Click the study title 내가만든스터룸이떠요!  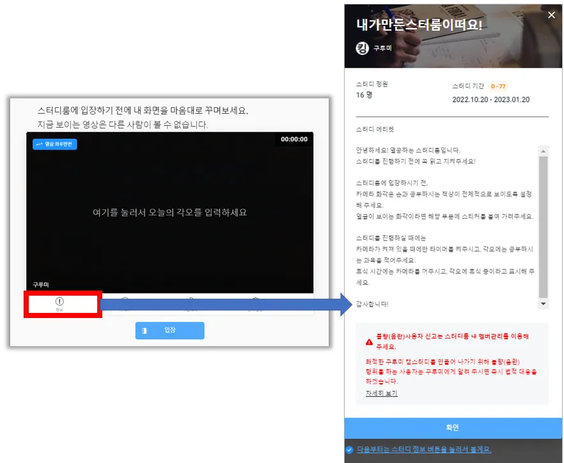click(x=419, y=25)
